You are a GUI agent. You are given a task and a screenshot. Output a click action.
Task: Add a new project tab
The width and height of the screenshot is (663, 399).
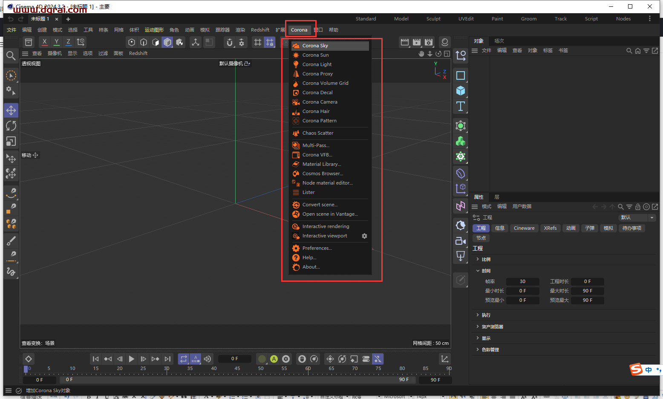(68, 19)
